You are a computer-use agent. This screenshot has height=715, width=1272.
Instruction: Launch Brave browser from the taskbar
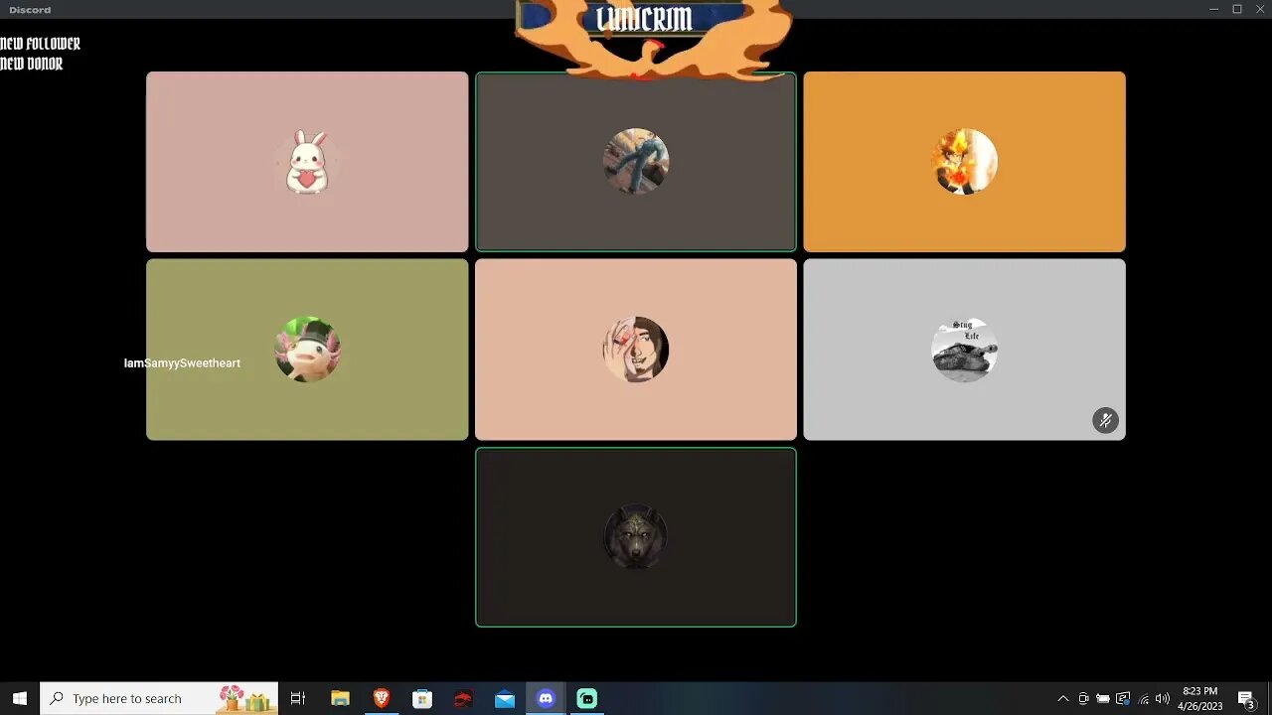pyautogui.click(x=382, y=698)
